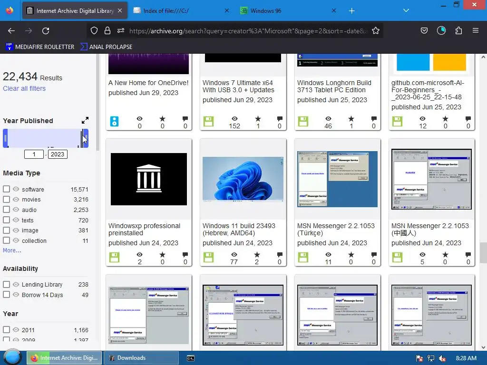487x365 pixels.
Task: Click the right handle of year range slider
Action: (x=86, y=138)
